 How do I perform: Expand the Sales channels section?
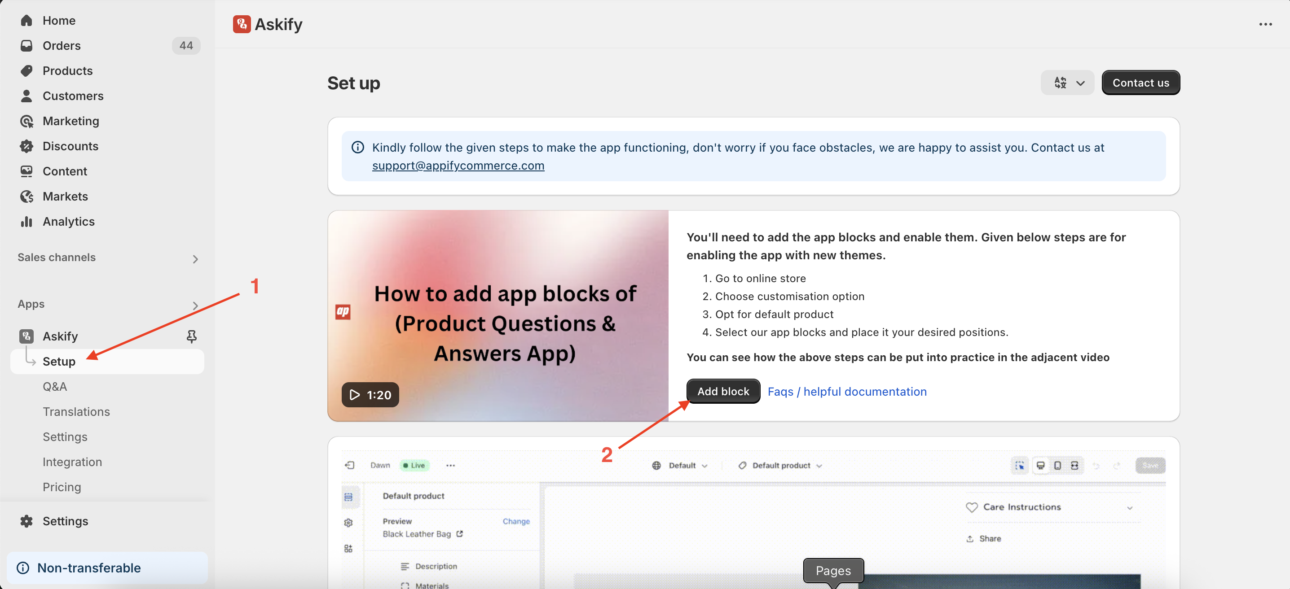(x=195, y=259)
